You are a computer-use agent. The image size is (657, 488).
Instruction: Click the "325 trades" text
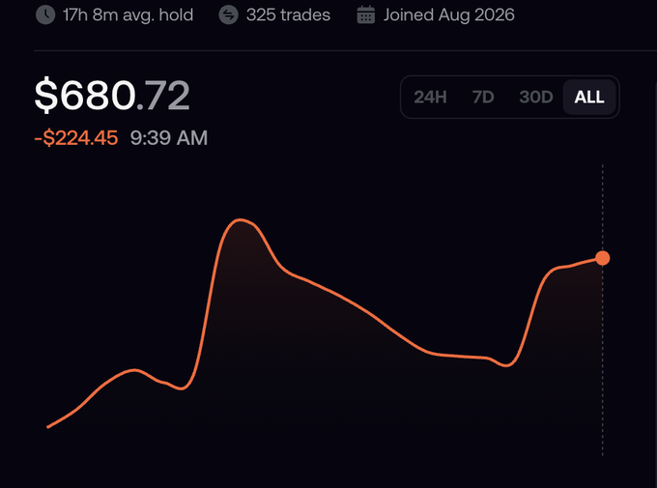(x=288, y=15)
